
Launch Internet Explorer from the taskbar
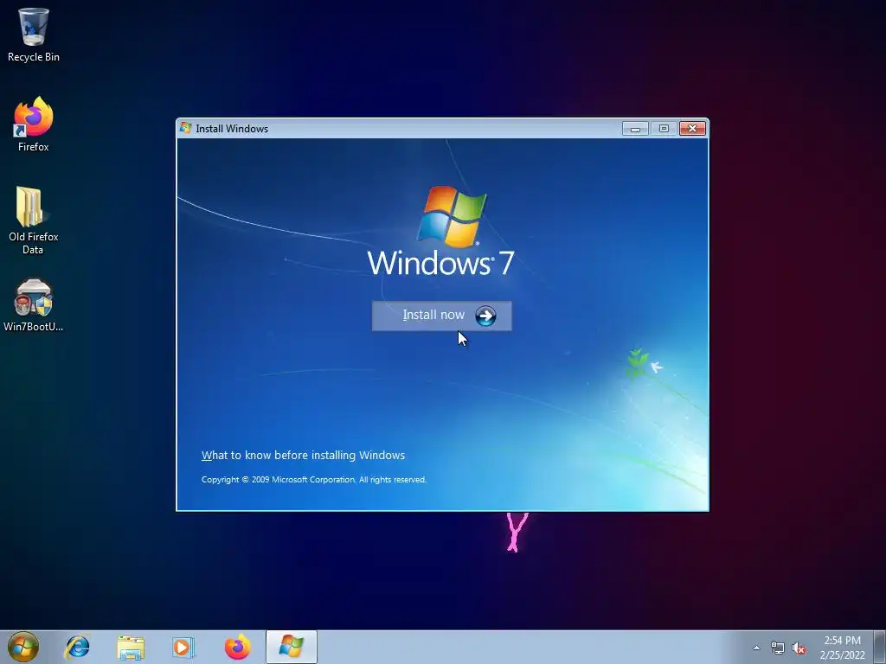77,647
